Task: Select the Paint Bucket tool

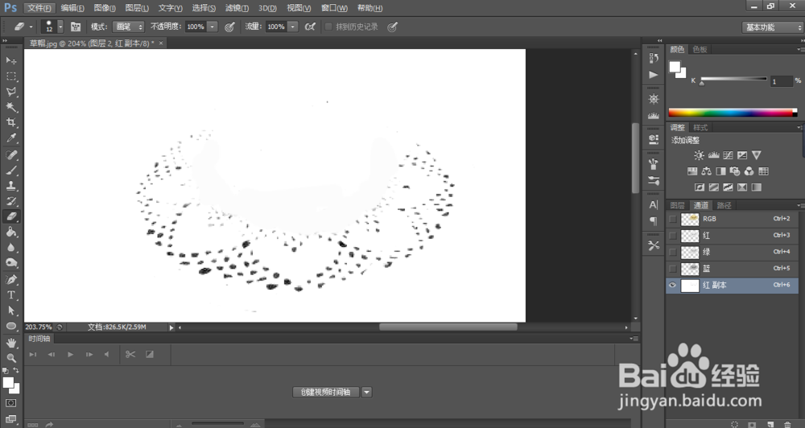Action: point(10,232)
